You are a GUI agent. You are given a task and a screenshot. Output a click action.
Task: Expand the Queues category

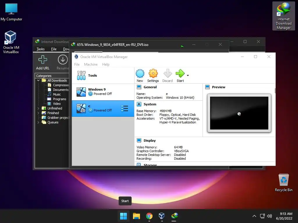click(38, 122)
